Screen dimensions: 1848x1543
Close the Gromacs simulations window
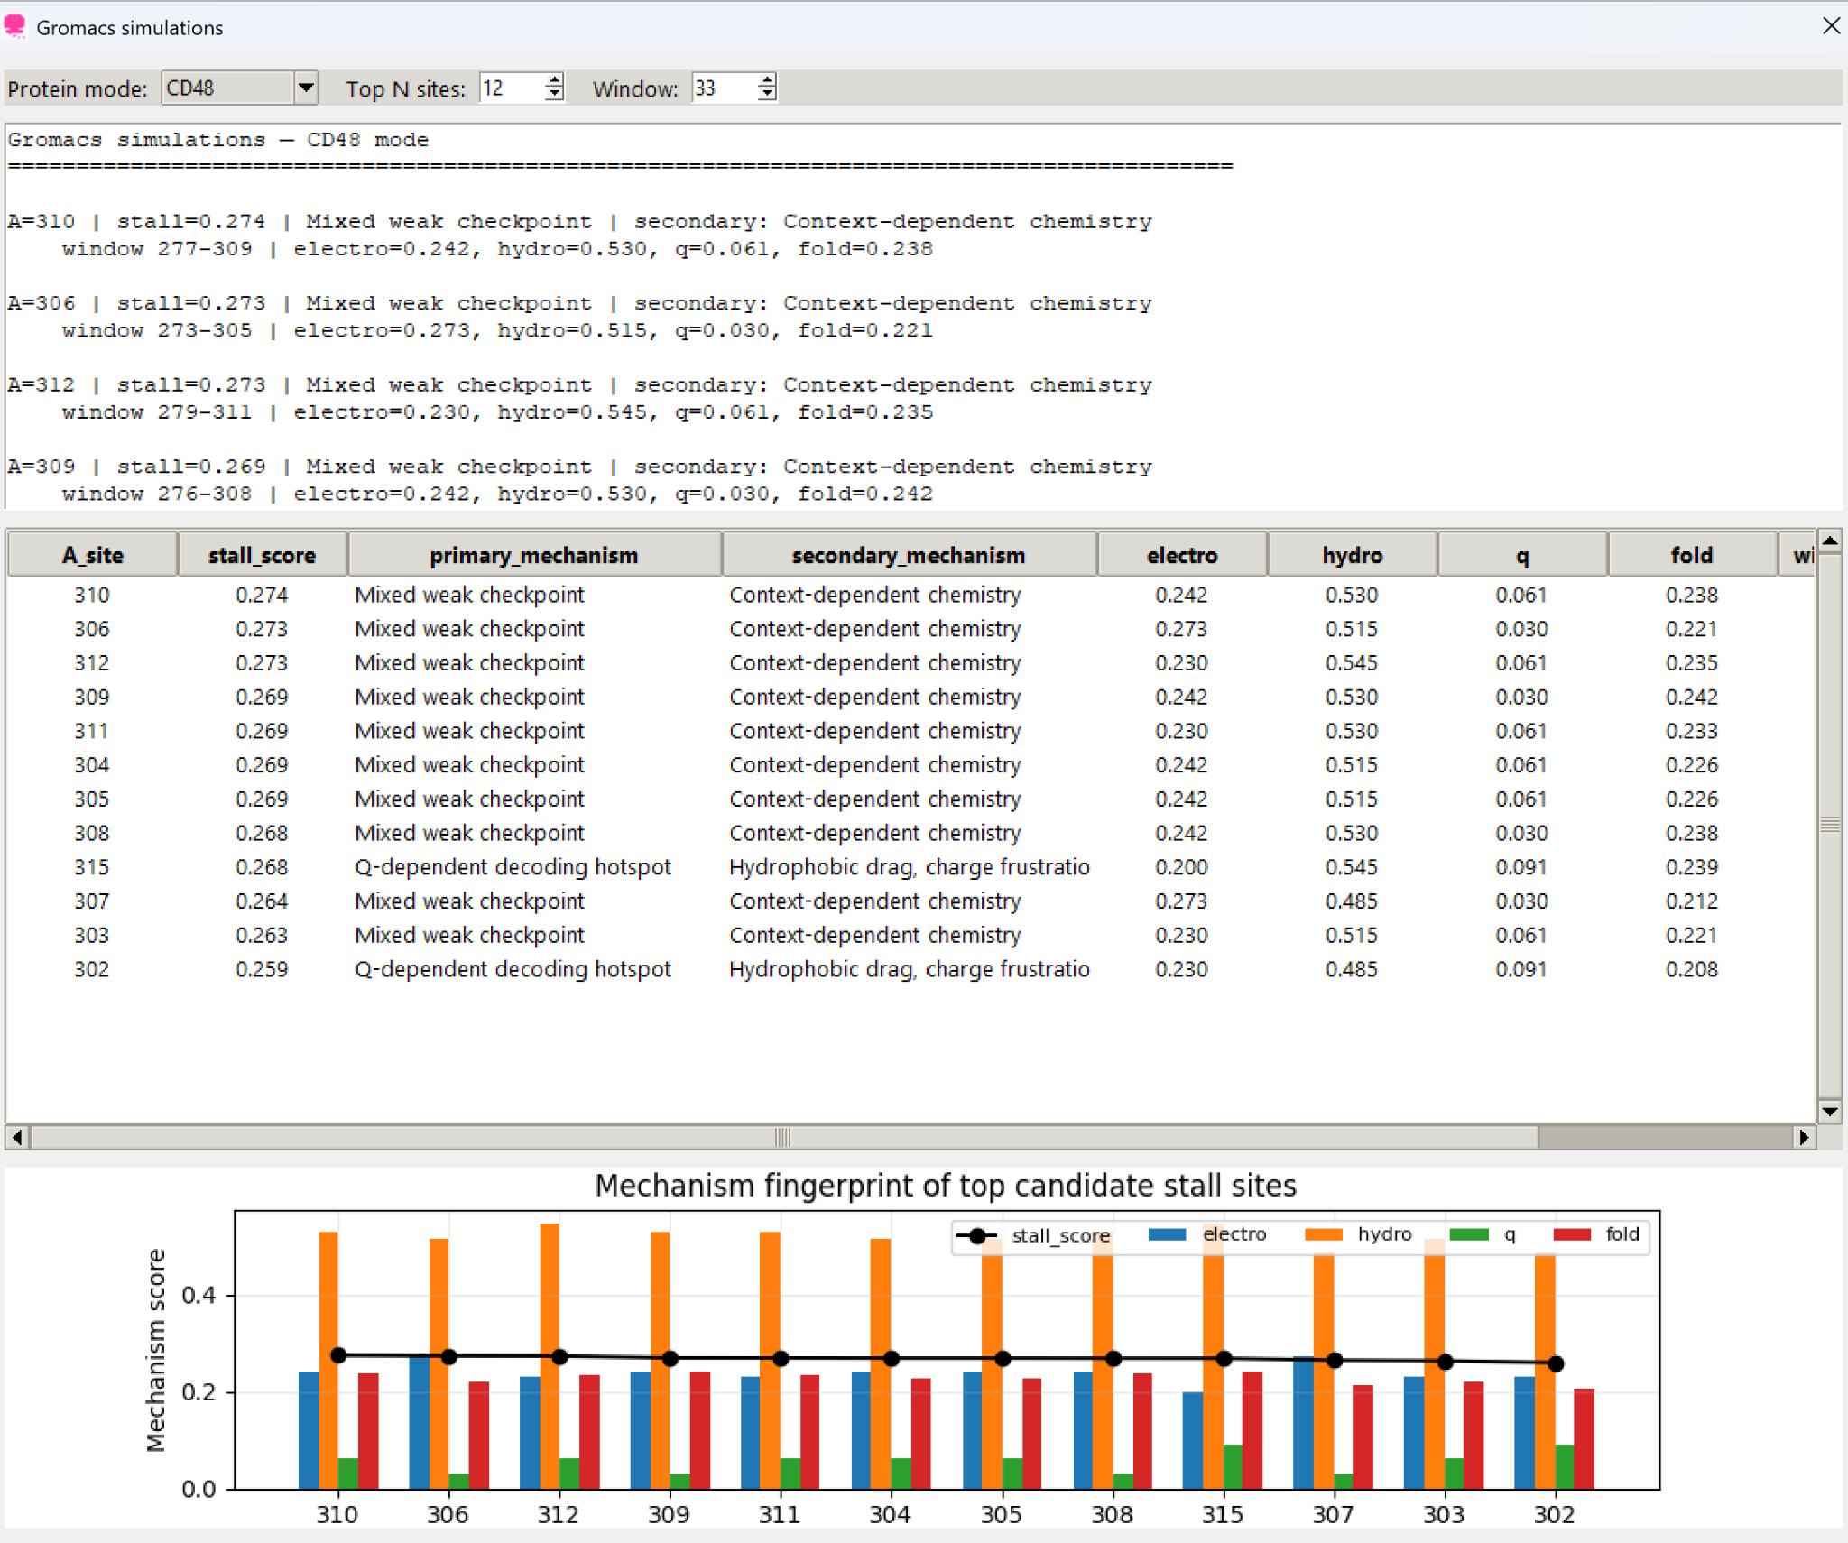pyautogui.click(x=1831, y=26)
